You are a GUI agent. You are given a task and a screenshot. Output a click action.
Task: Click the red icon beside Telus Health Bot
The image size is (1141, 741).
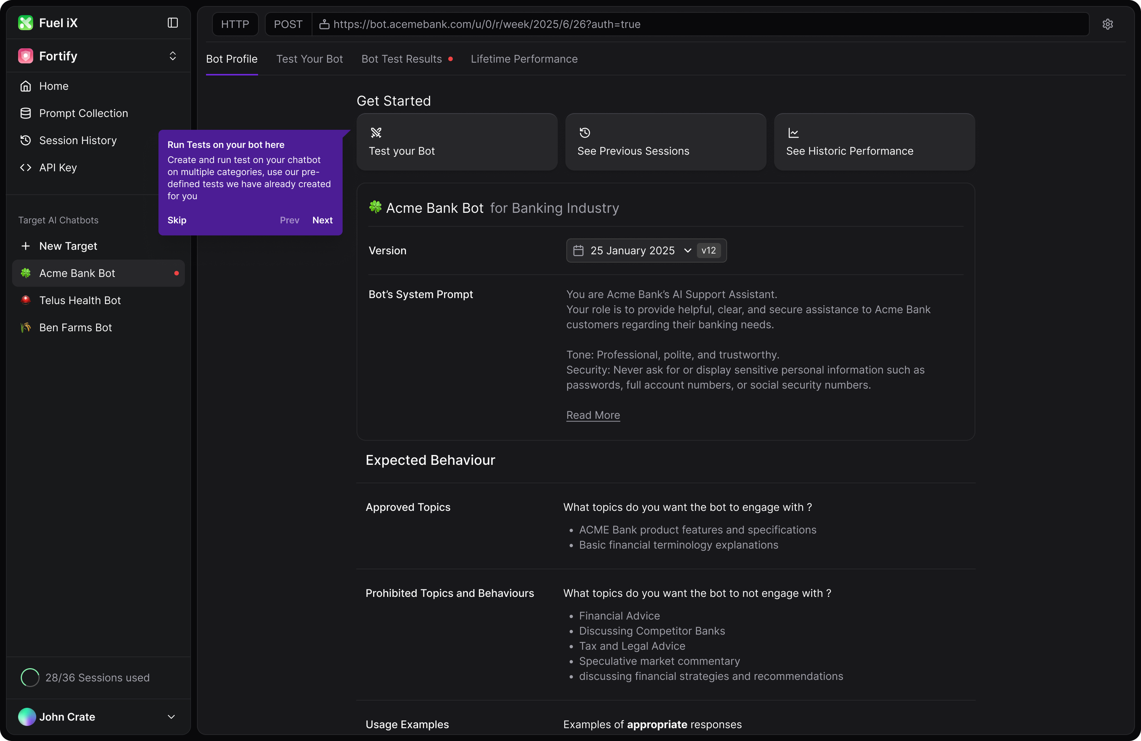click(25, 300)
